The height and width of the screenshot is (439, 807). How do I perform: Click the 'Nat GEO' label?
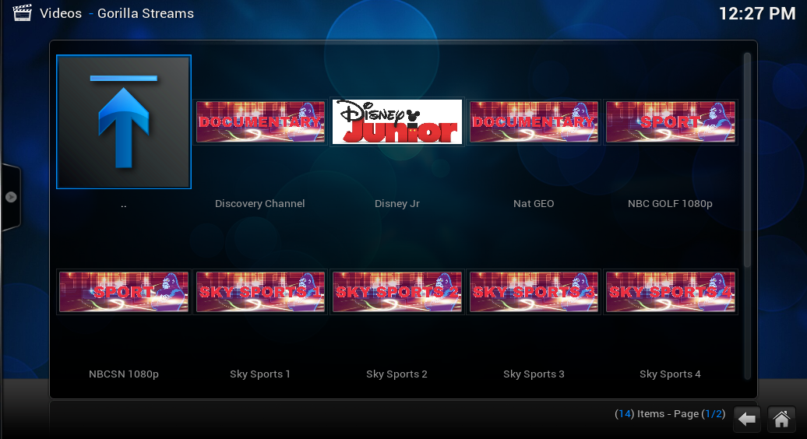pos(534,204)
